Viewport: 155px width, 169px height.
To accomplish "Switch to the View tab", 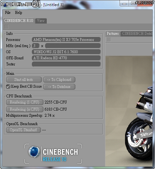I will coord(41,21).
